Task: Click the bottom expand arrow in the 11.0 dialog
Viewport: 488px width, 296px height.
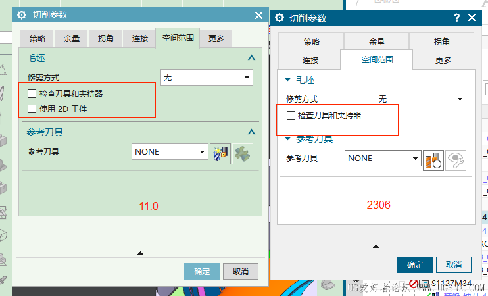Action: pyautogui.click(x=140, y=253)
